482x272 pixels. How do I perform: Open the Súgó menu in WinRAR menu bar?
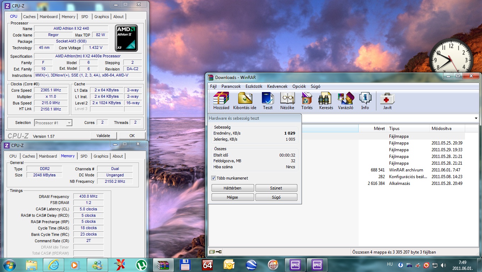point(315,86)
